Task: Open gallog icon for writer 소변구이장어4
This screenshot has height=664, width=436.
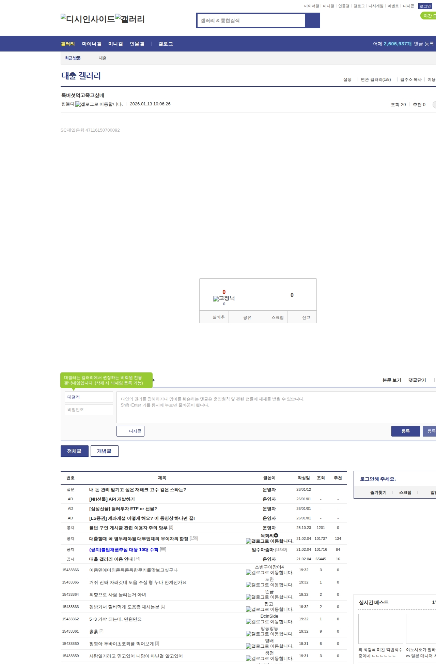Action: 269,573
